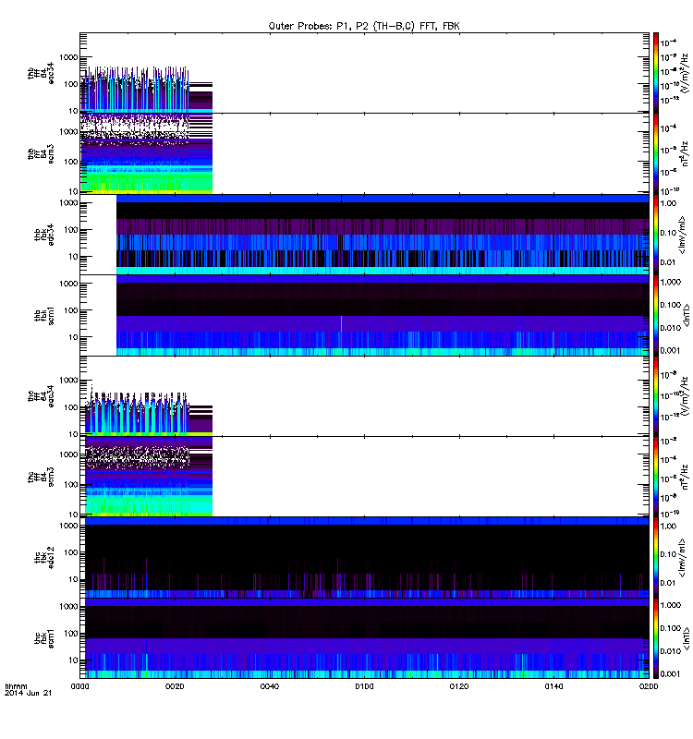Click the 1000 tick of thc fbk scm1 axis

[68, 606]
